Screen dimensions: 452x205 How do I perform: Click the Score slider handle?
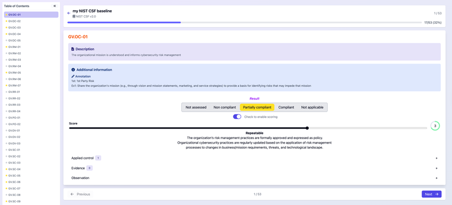pyautogui.click(x=307, y=128)
